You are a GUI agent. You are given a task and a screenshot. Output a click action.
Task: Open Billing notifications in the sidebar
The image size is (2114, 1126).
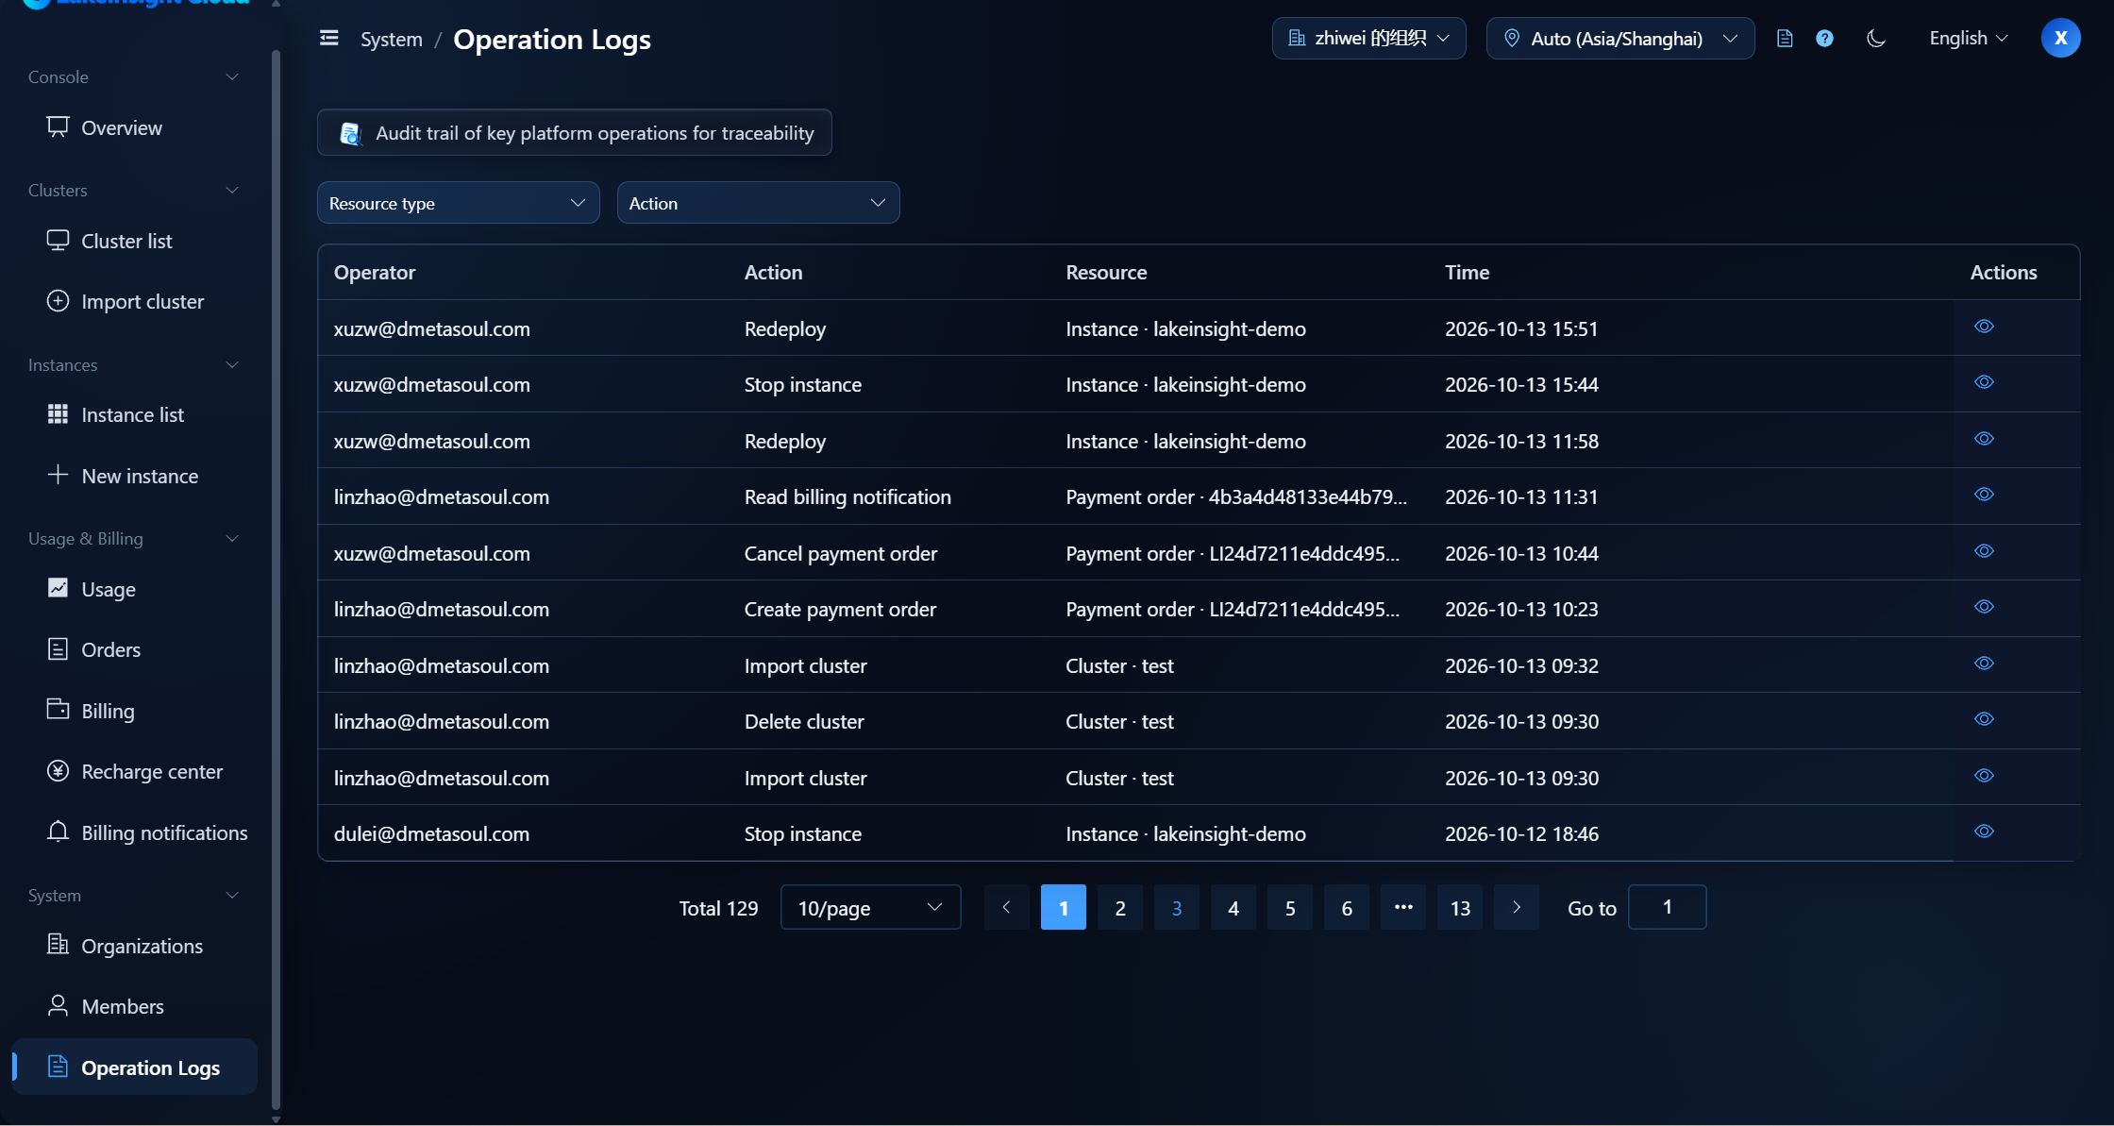point(134,832)
